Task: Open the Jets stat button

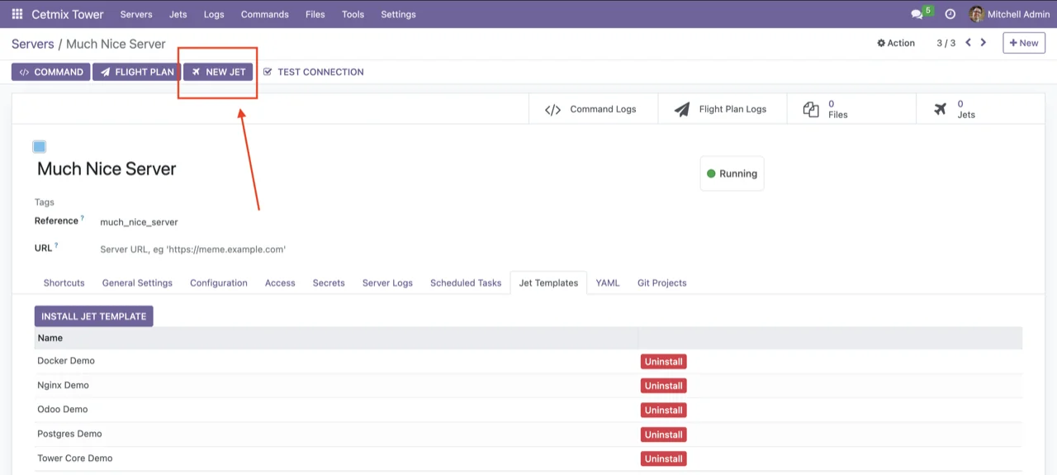Action: coord(979,109)
